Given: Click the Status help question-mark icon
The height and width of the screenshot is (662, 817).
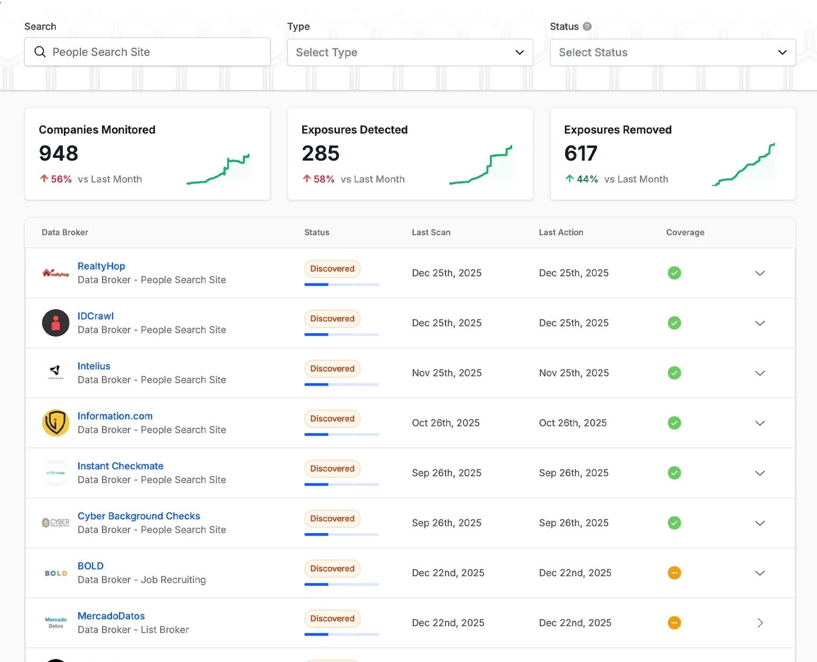Looking at the screenshot, I should 587,26.
